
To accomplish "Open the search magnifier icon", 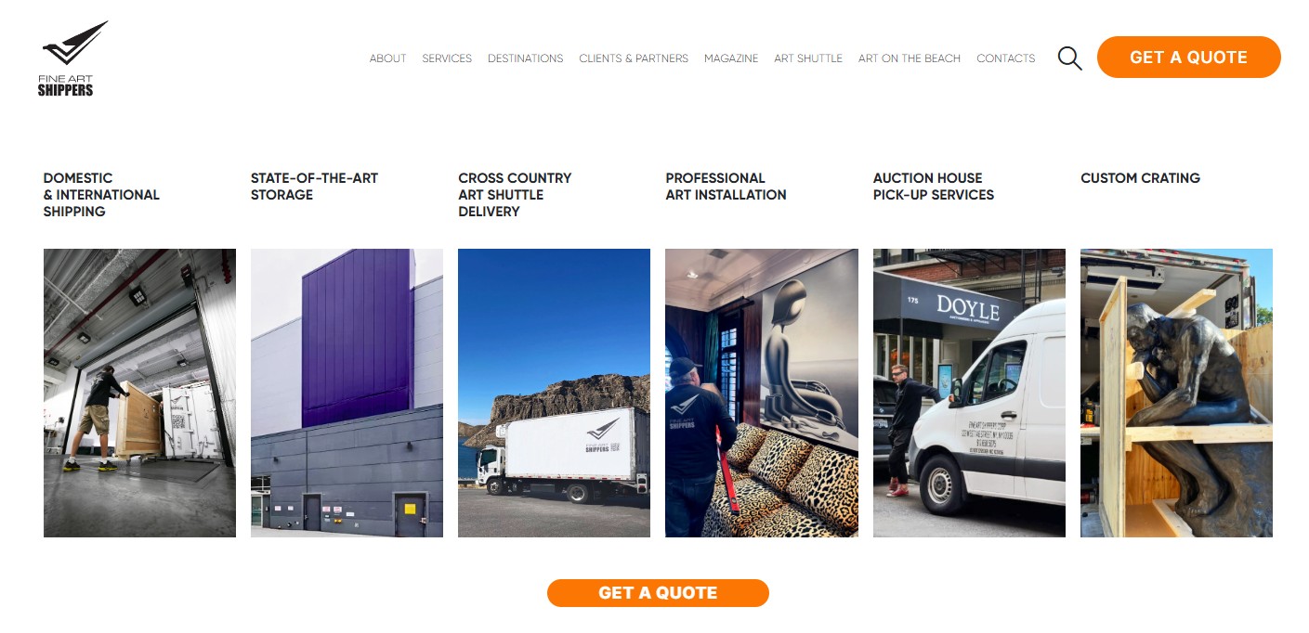I will 1069,58.
